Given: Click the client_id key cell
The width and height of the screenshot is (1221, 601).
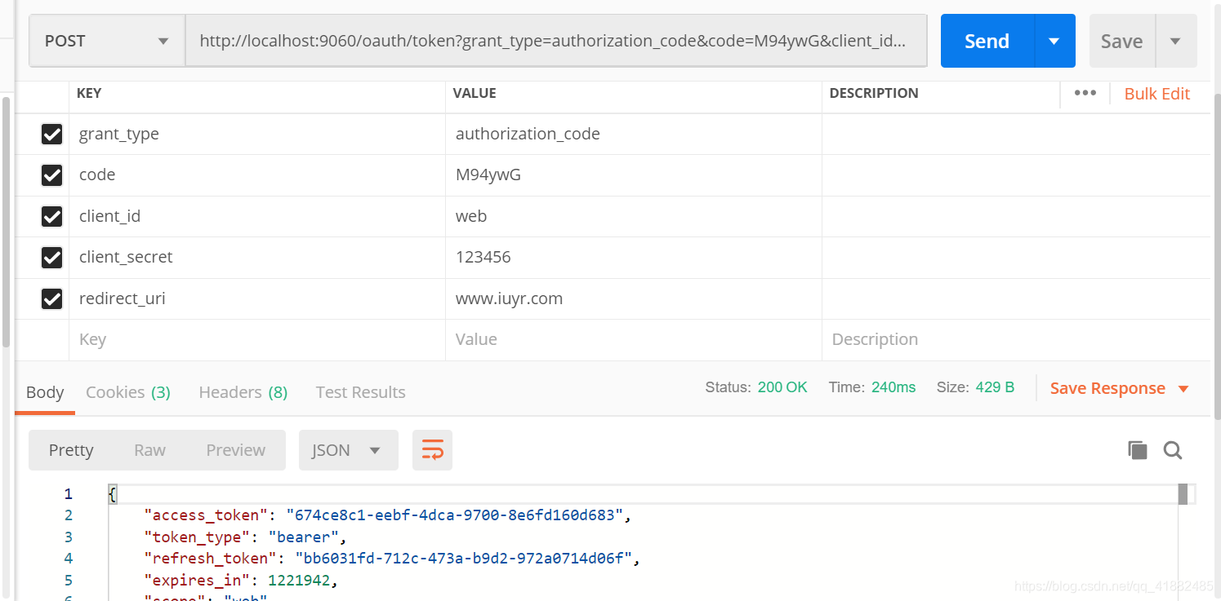Looking at the screenshot, I should click(257, 216).
